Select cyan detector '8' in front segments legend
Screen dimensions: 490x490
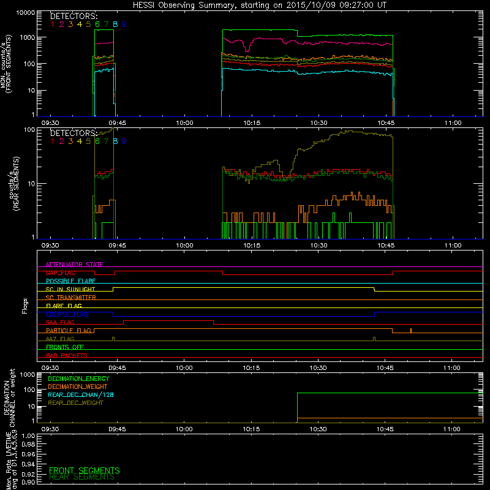[115, 24]
